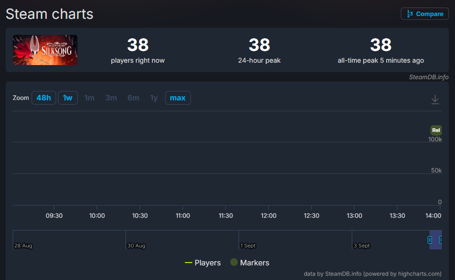Click the 11:00 time axis label
Viewport: 455px width, 280px height.
[183, 215]
